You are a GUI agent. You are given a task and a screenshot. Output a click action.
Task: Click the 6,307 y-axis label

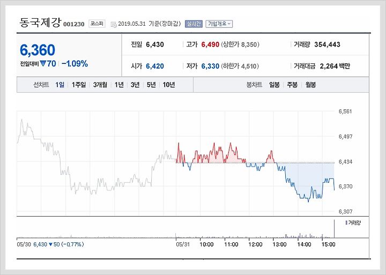[345, 212]
